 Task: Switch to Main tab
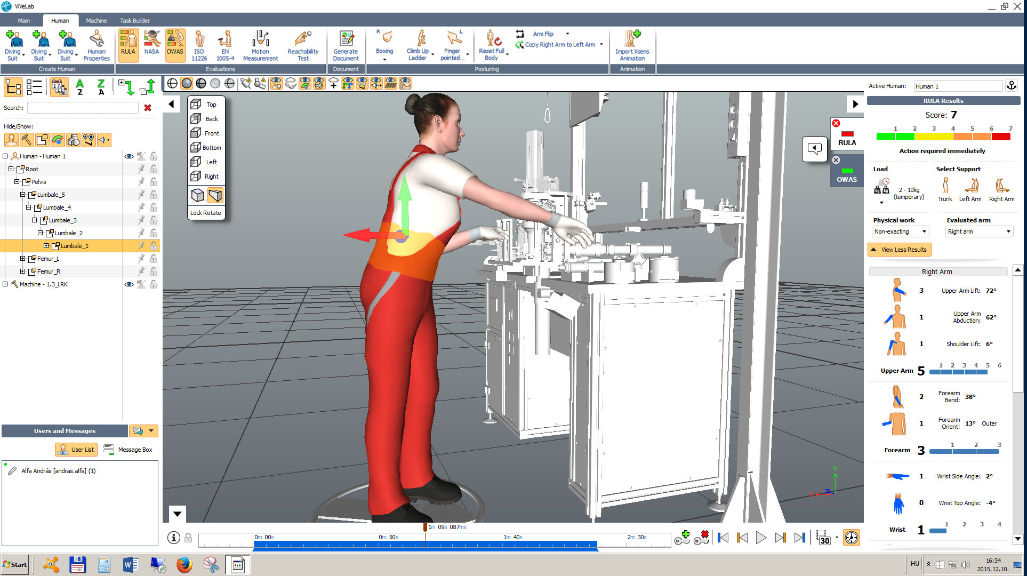(24, 20)
